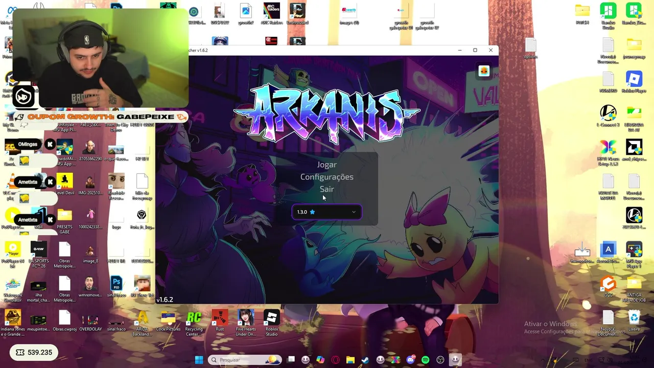Open Configurações in the launcher menu
This screenshot has width=654, height=368.
pyautogui.click(x=326, y=177)
